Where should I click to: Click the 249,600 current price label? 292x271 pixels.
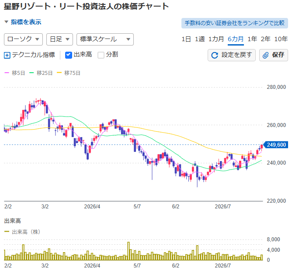276,145
